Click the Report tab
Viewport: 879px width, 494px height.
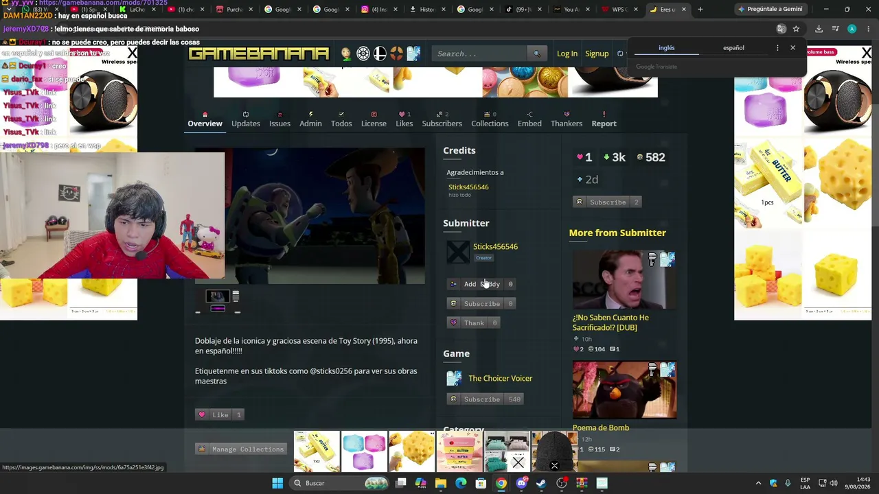coord(604,119)
